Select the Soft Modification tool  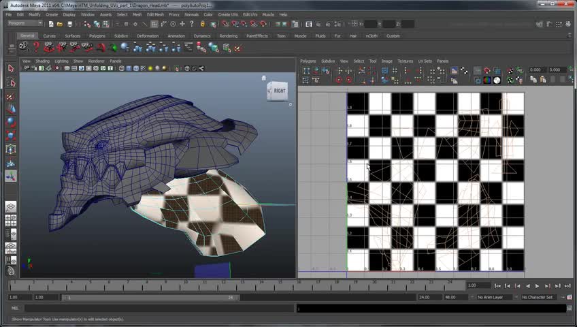[11, 162]
